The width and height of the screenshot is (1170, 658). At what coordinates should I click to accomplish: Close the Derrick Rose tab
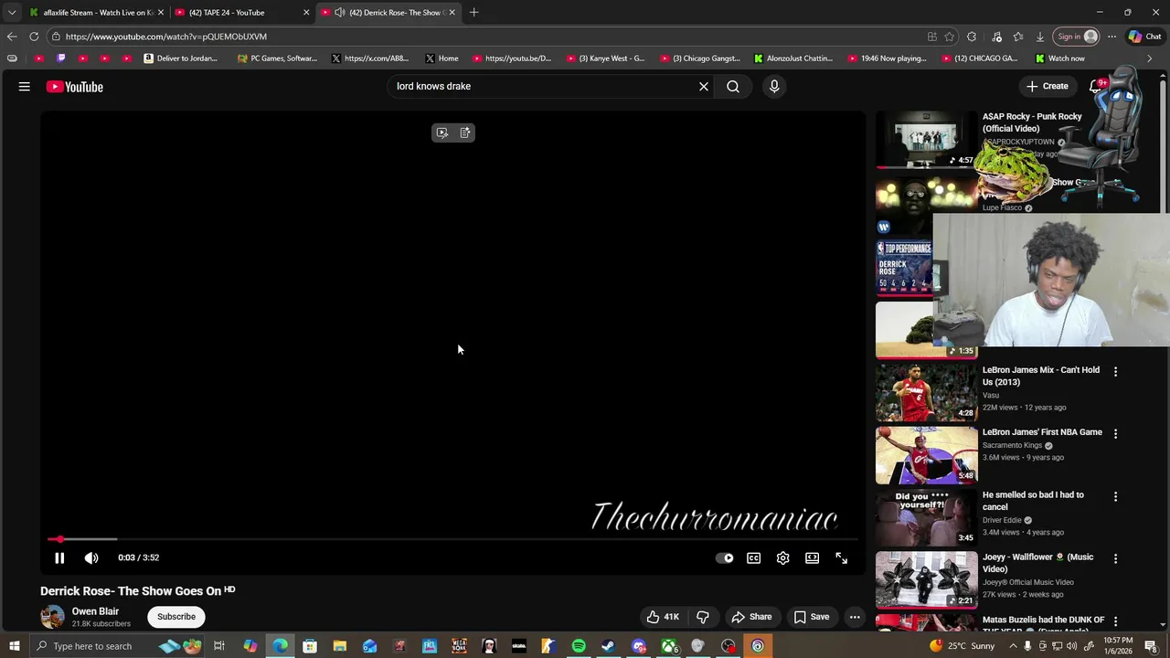[x=452, y=12]
